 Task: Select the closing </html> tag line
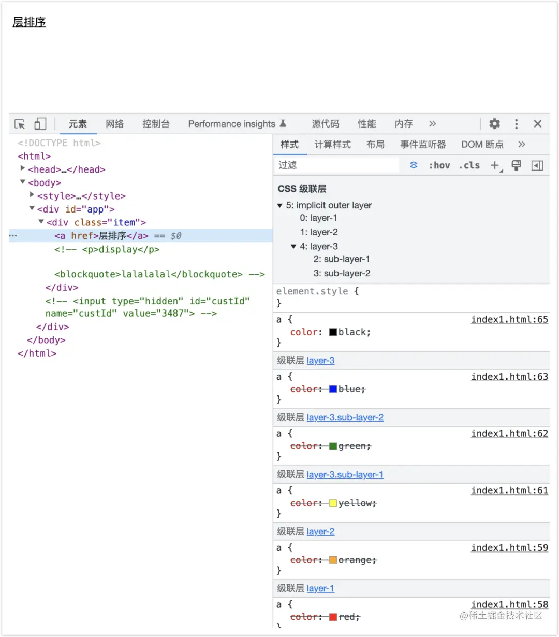pos(37,353)
